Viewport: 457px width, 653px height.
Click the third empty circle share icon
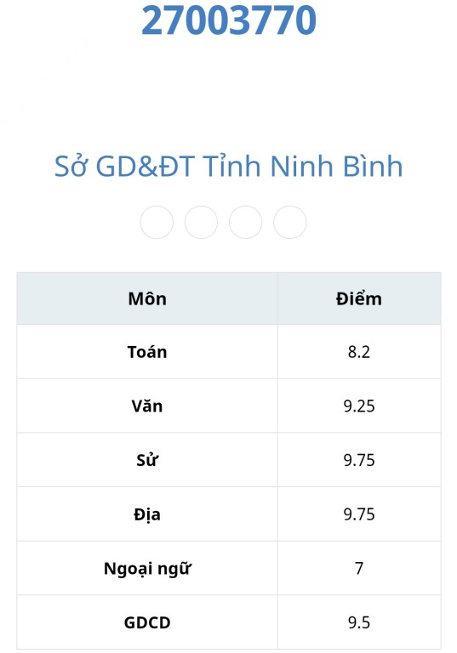(x=246, y=222)
